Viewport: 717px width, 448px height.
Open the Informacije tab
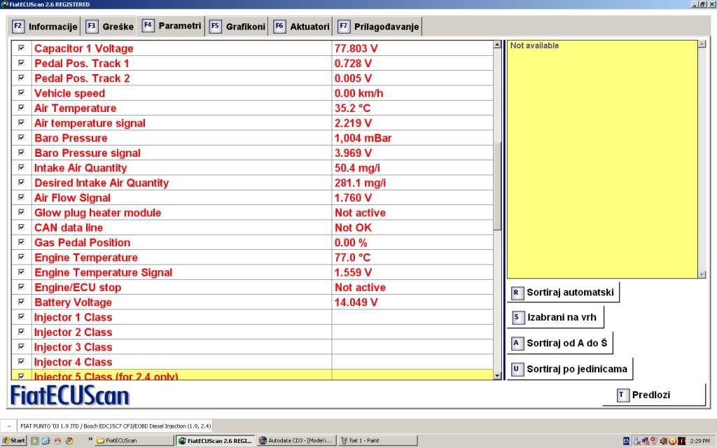[x=44, y=27]
